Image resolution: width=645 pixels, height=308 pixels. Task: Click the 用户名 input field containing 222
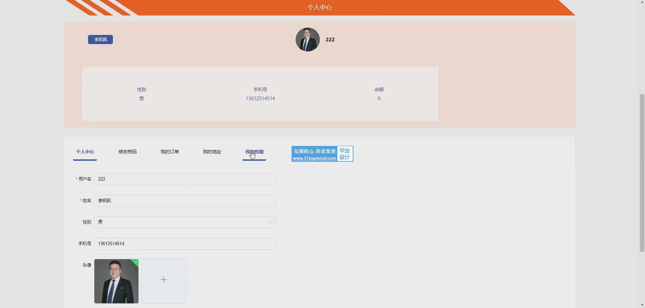point(185,179)
